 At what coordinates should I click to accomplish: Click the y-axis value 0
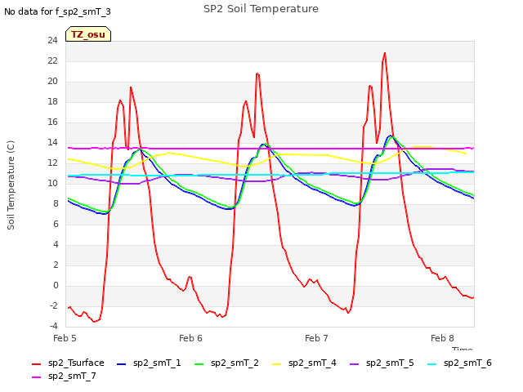56,286
